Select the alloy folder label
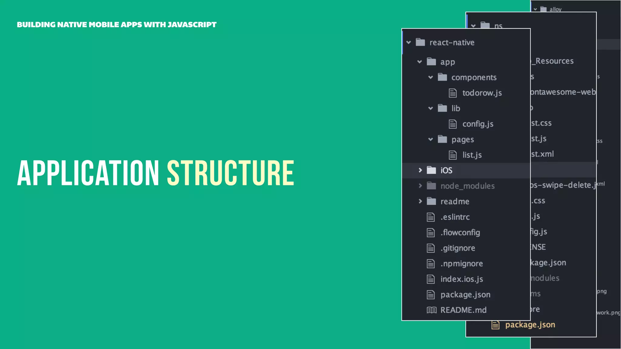Viewport: 621px width, 349px height. 556,9
